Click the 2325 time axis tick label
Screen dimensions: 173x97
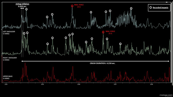coord(42,84)
